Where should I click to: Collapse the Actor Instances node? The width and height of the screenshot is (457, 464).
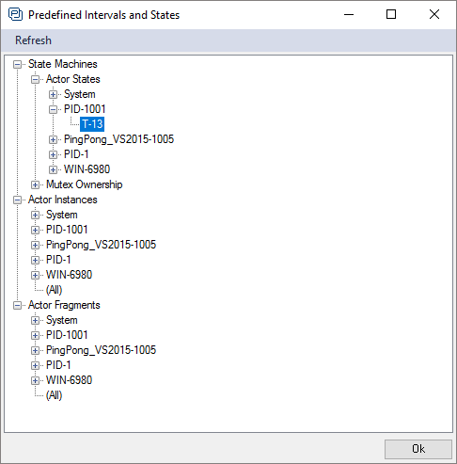point(18,200)
